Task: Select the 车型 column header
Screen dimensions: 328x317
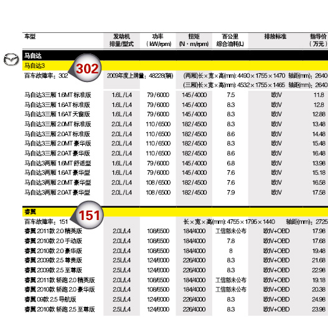Action: click(30, 37)
